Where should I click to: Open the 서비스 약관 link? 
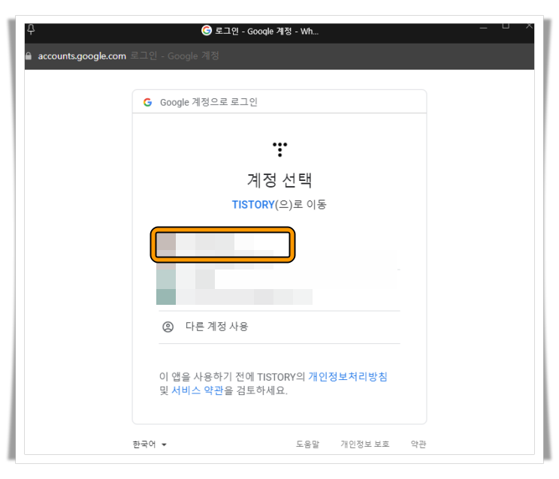pyautogui.click(x=198, y=390)
